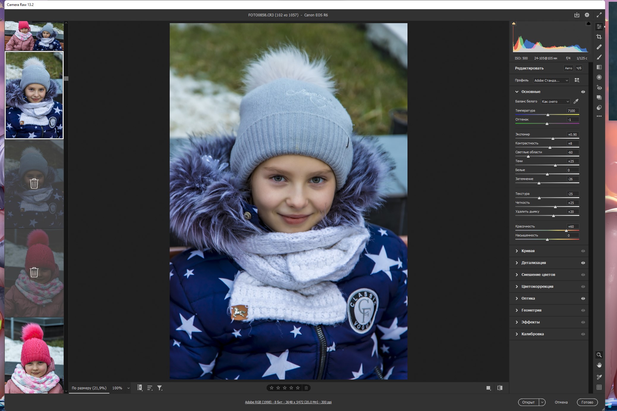
Task: Toggle shadow clipping warning on histogram
Action: [514, 23]
